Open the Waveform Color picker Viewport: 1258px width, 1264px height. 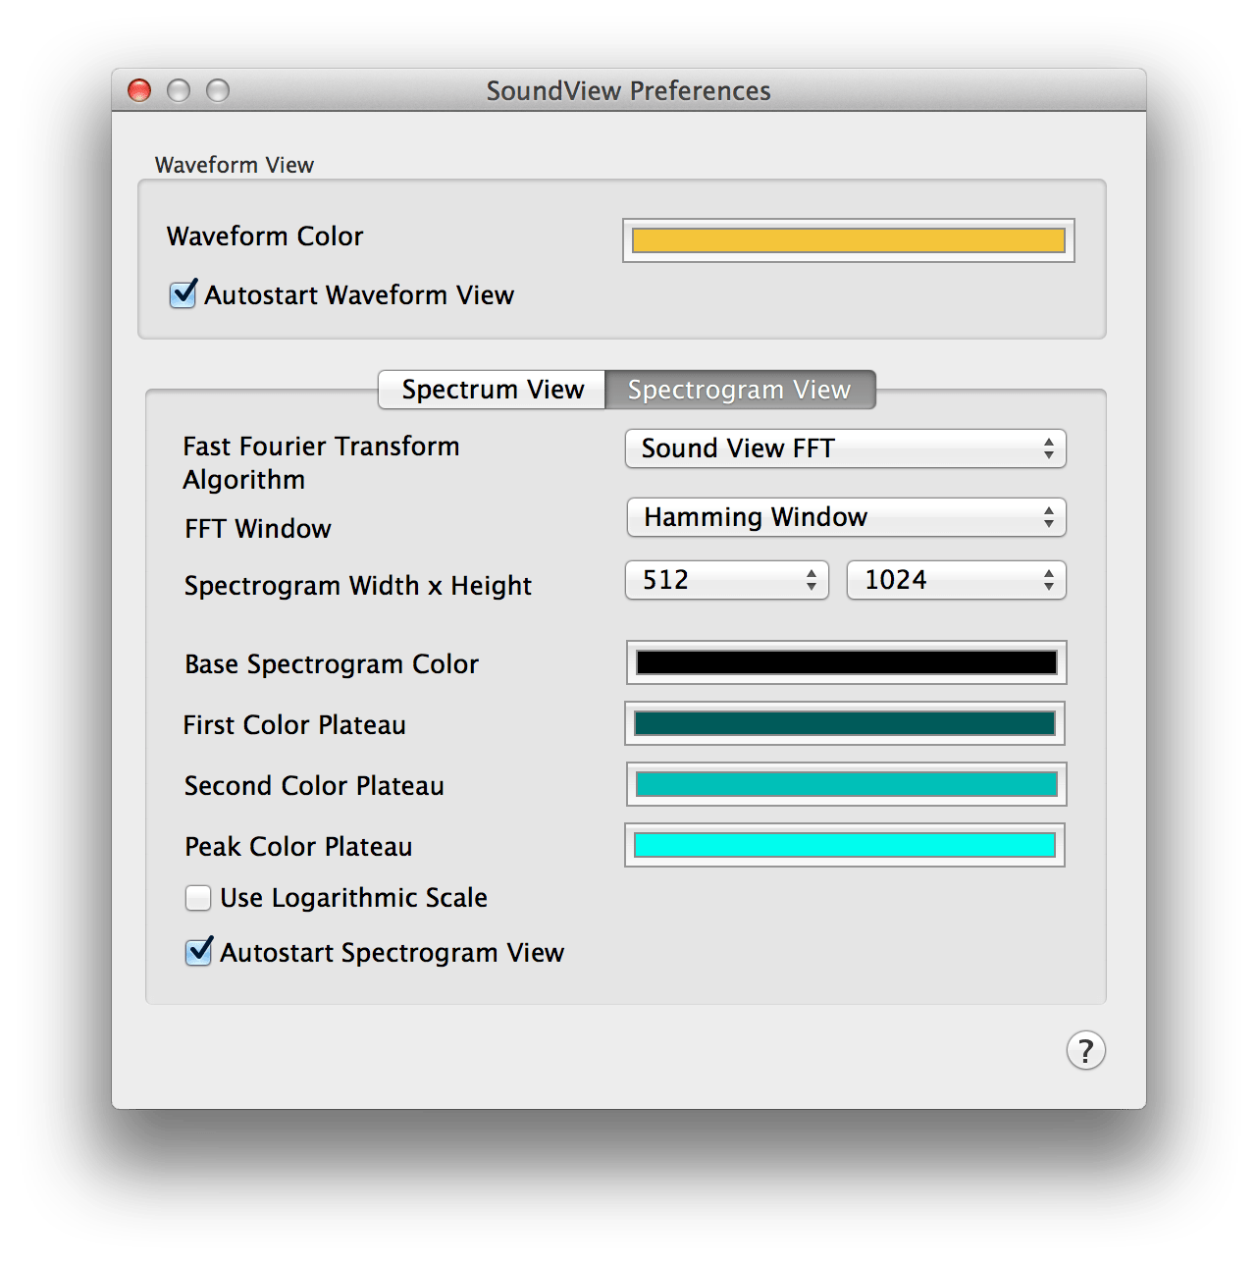(850, 238)
